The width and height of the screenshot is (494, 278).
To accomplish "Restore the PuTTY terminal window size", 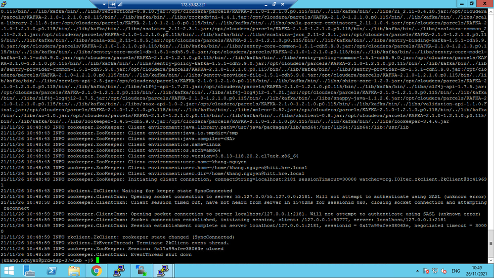I will [472, 4].
